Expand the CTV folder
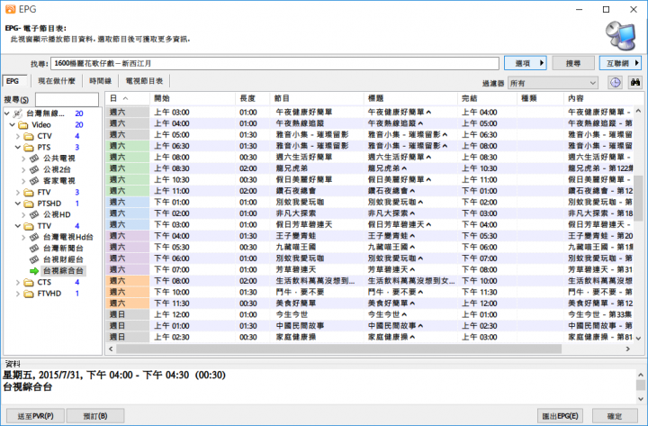 pyautogui.click(x=18, y=136)
